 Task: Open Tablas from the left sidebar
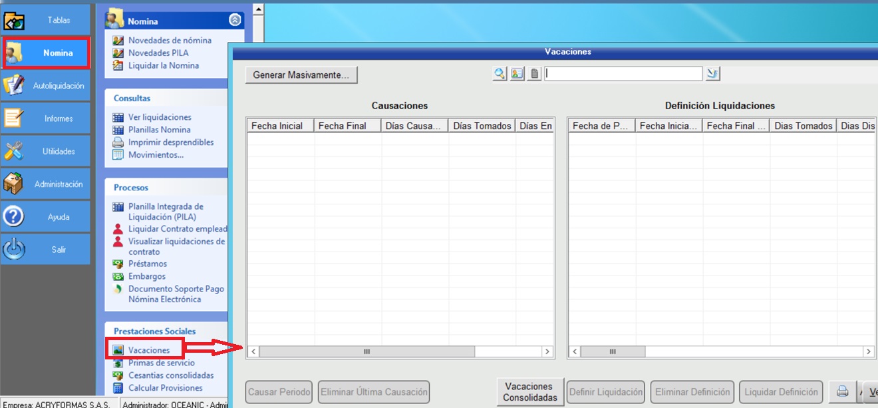[45, 21]
